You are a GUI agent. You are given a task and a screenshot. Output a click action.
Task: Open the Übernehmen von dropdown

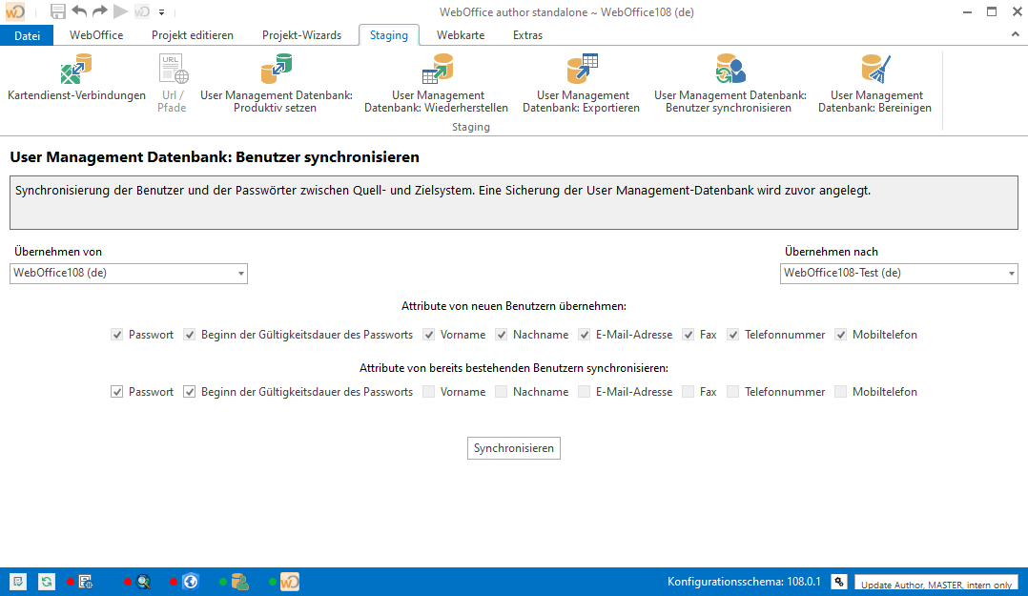(x=241, y=274)
